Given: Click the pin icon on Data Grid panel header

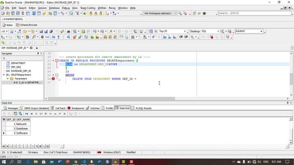Looking at the screenshot, I should coord(288,103).
